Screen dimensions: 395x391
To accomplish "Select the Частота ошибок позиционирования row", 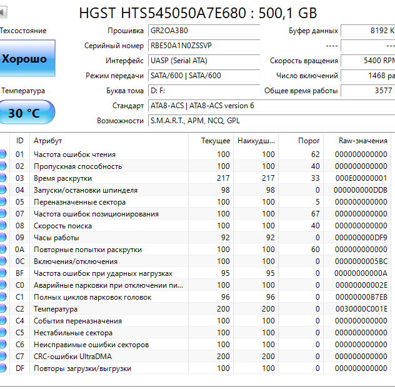I will [x=195, y=213].
